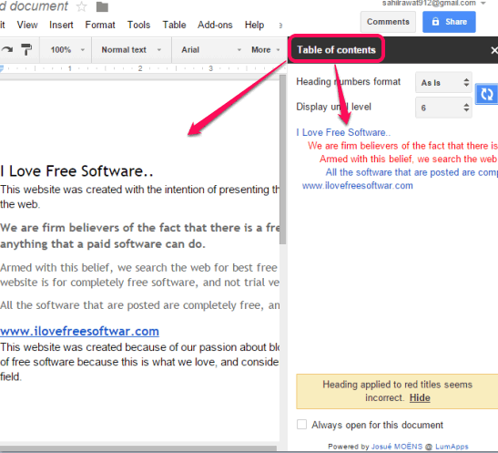Open the Normal text style dropdown
Image resolution: width=498 pixels, height=453 pixels.
[x=131, y=50]
